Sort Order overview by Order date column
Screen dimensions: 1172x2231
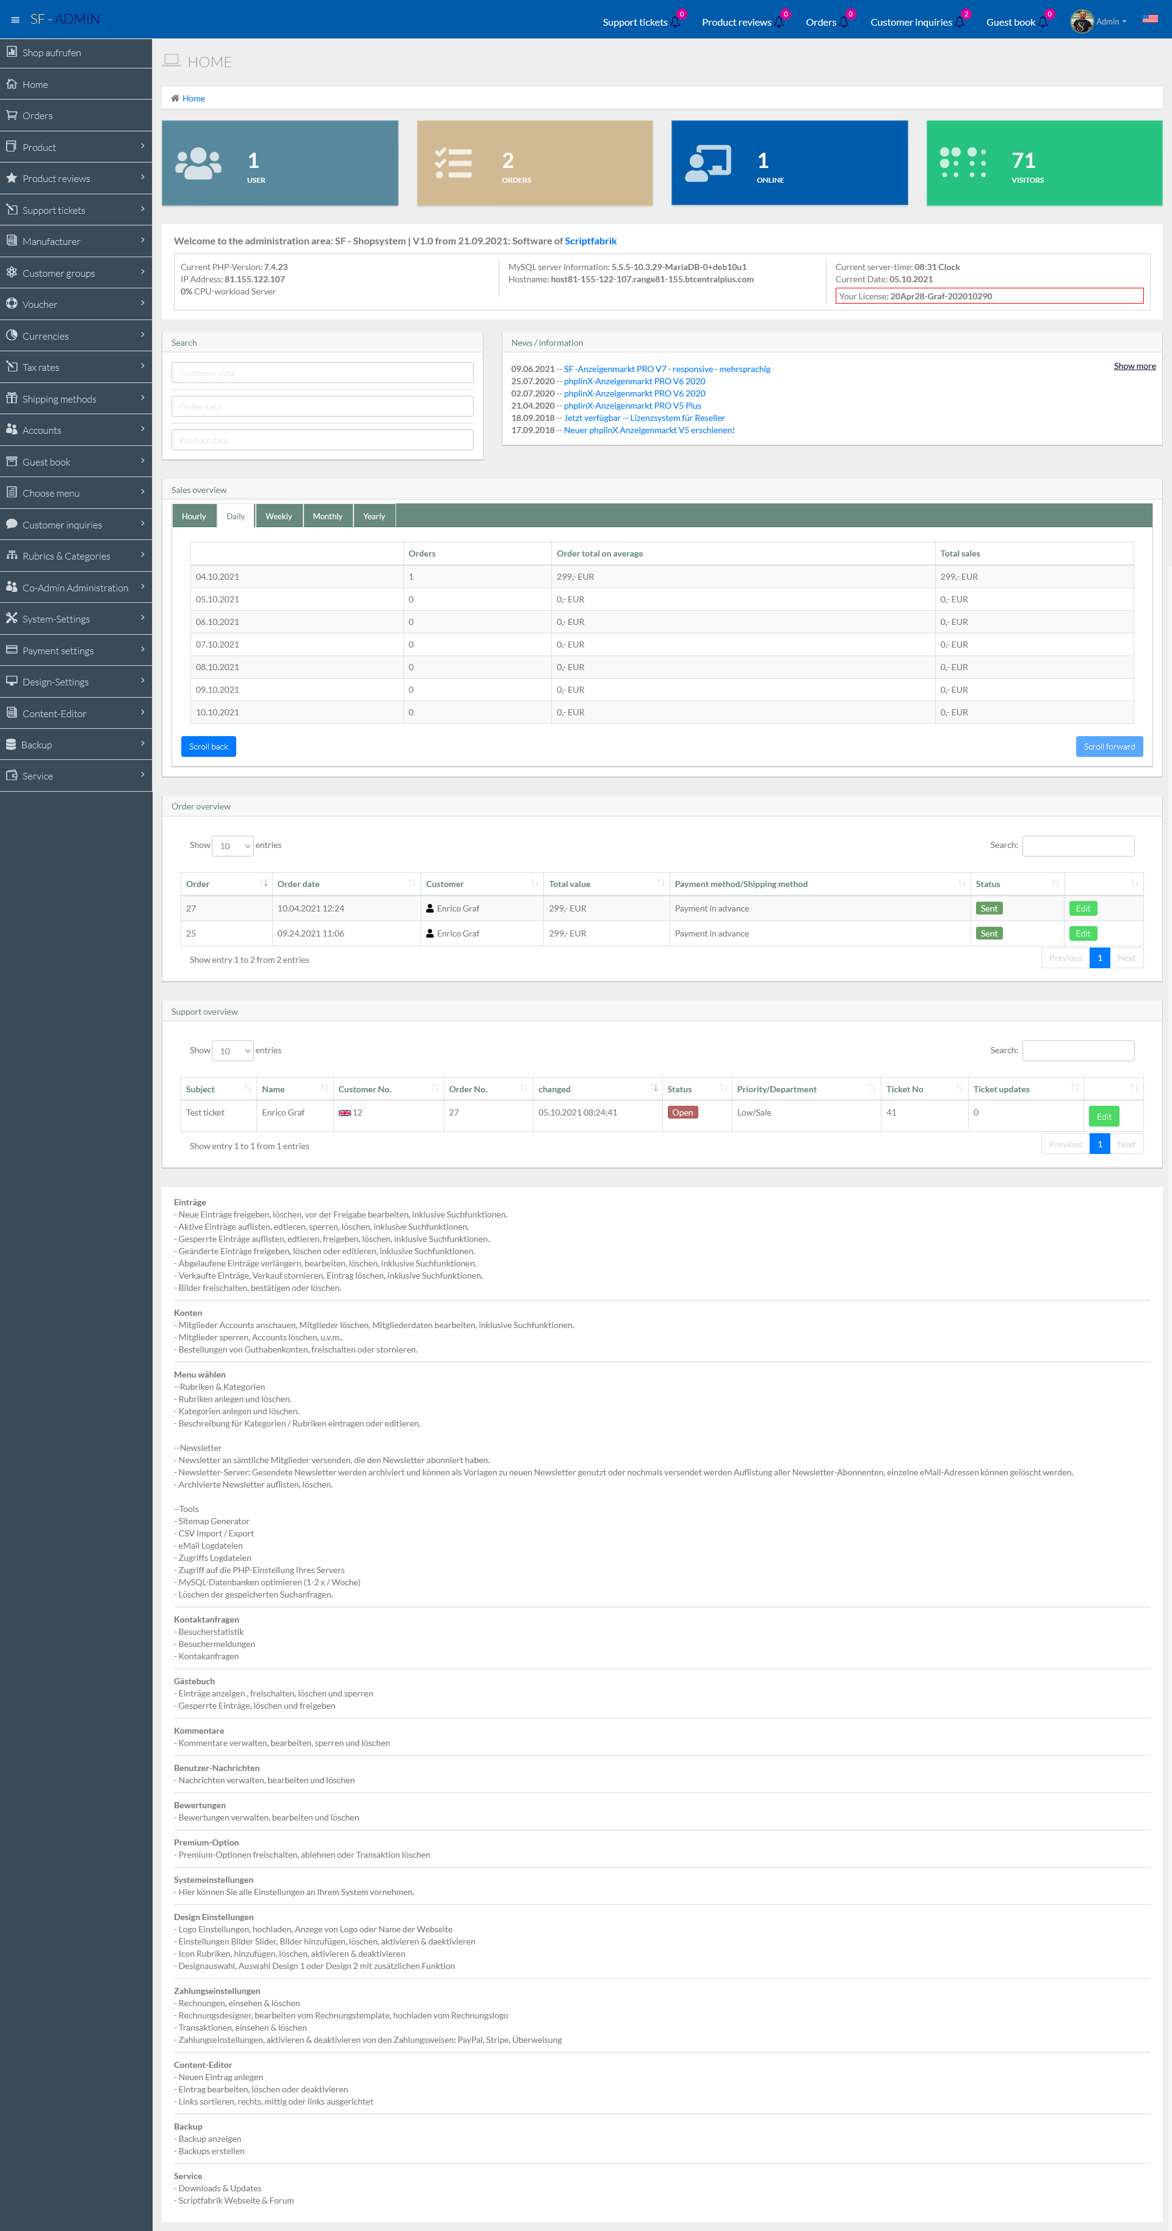(x=346, y=883)
